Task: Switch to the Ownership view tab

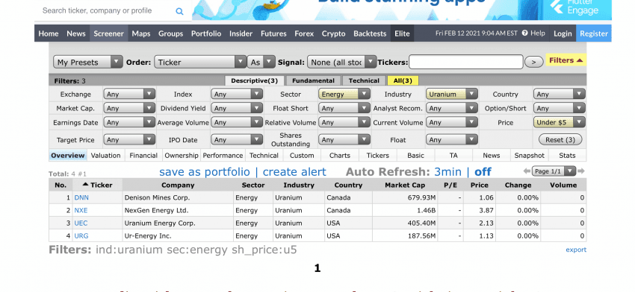Action: click(182, 156)
